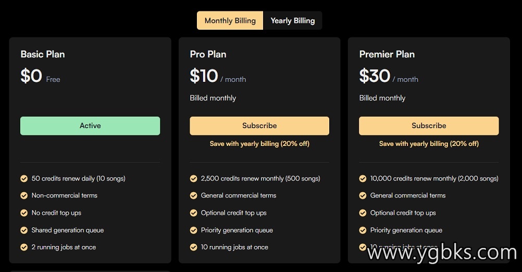
Task: Click Pro Plan General commercial terms checkmark
Action: pos(193,196)
